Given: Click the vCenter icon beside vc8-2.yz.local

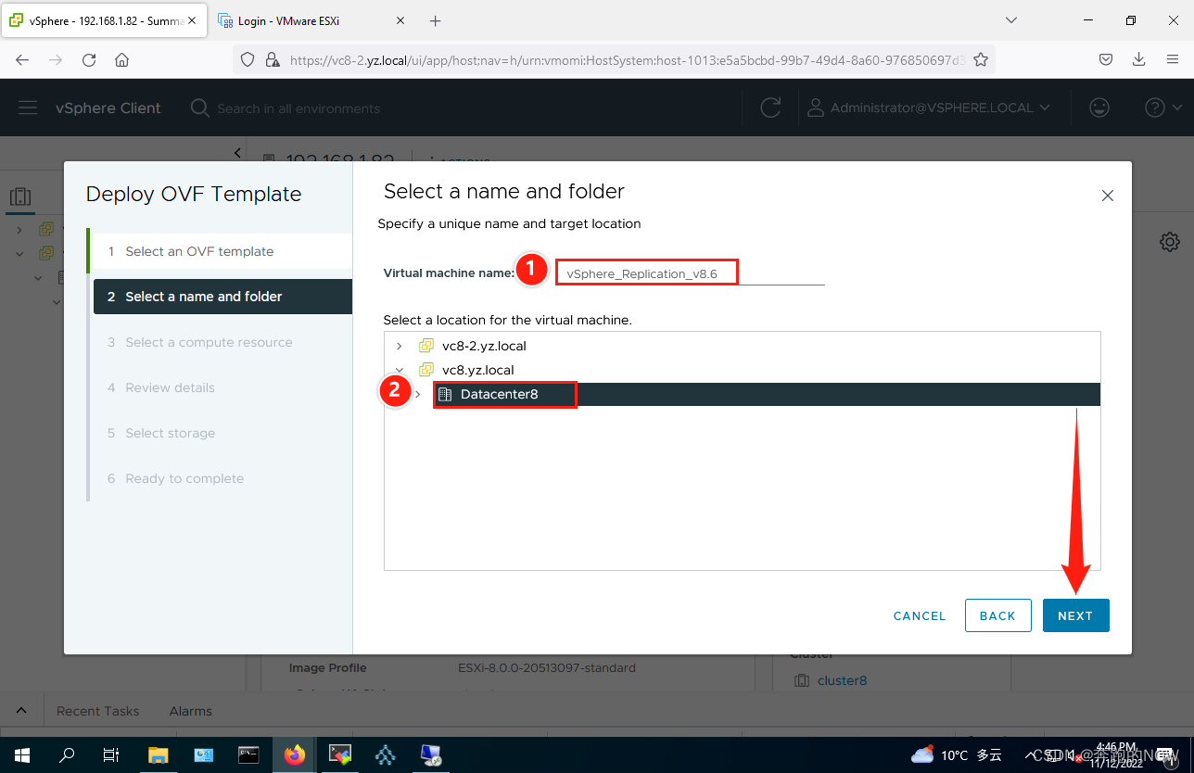Looking at the screenshot, I should [426, 346].
